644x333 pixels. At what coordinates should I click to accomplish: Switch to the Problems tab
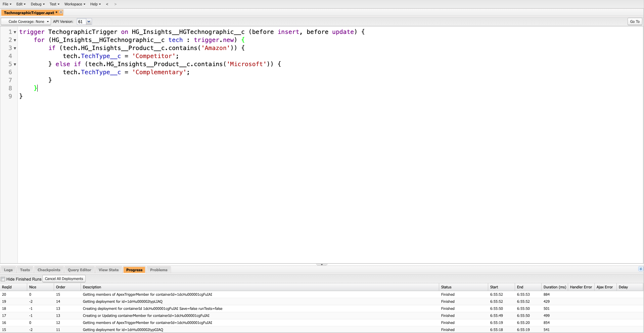[159, 270]
